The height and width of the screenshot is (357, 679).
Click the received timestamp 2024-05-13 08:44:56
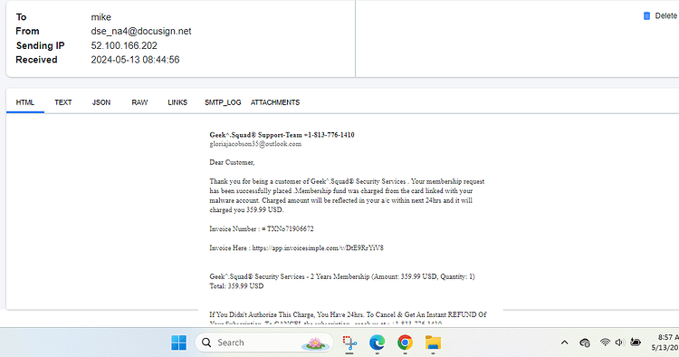(x=135, y=60)
